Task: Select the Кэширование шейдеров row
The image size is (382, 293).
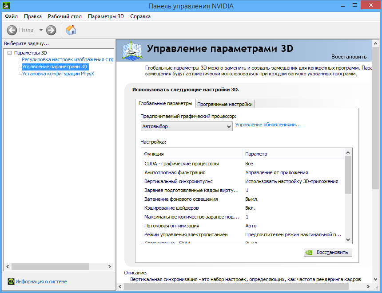Action: pyautogui.click(x=243, y=208)
